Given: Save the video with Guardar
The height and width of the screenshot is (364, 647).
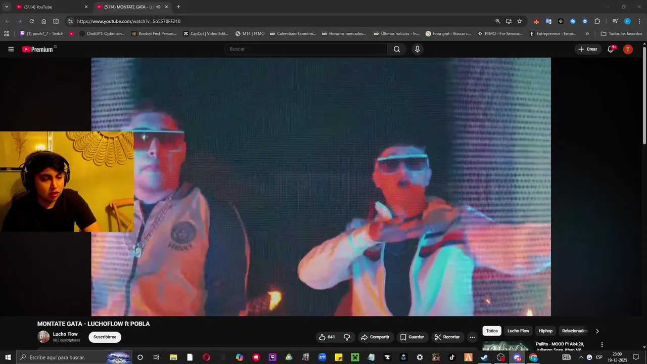Looking at the screenshot, I should click(412, 337).
